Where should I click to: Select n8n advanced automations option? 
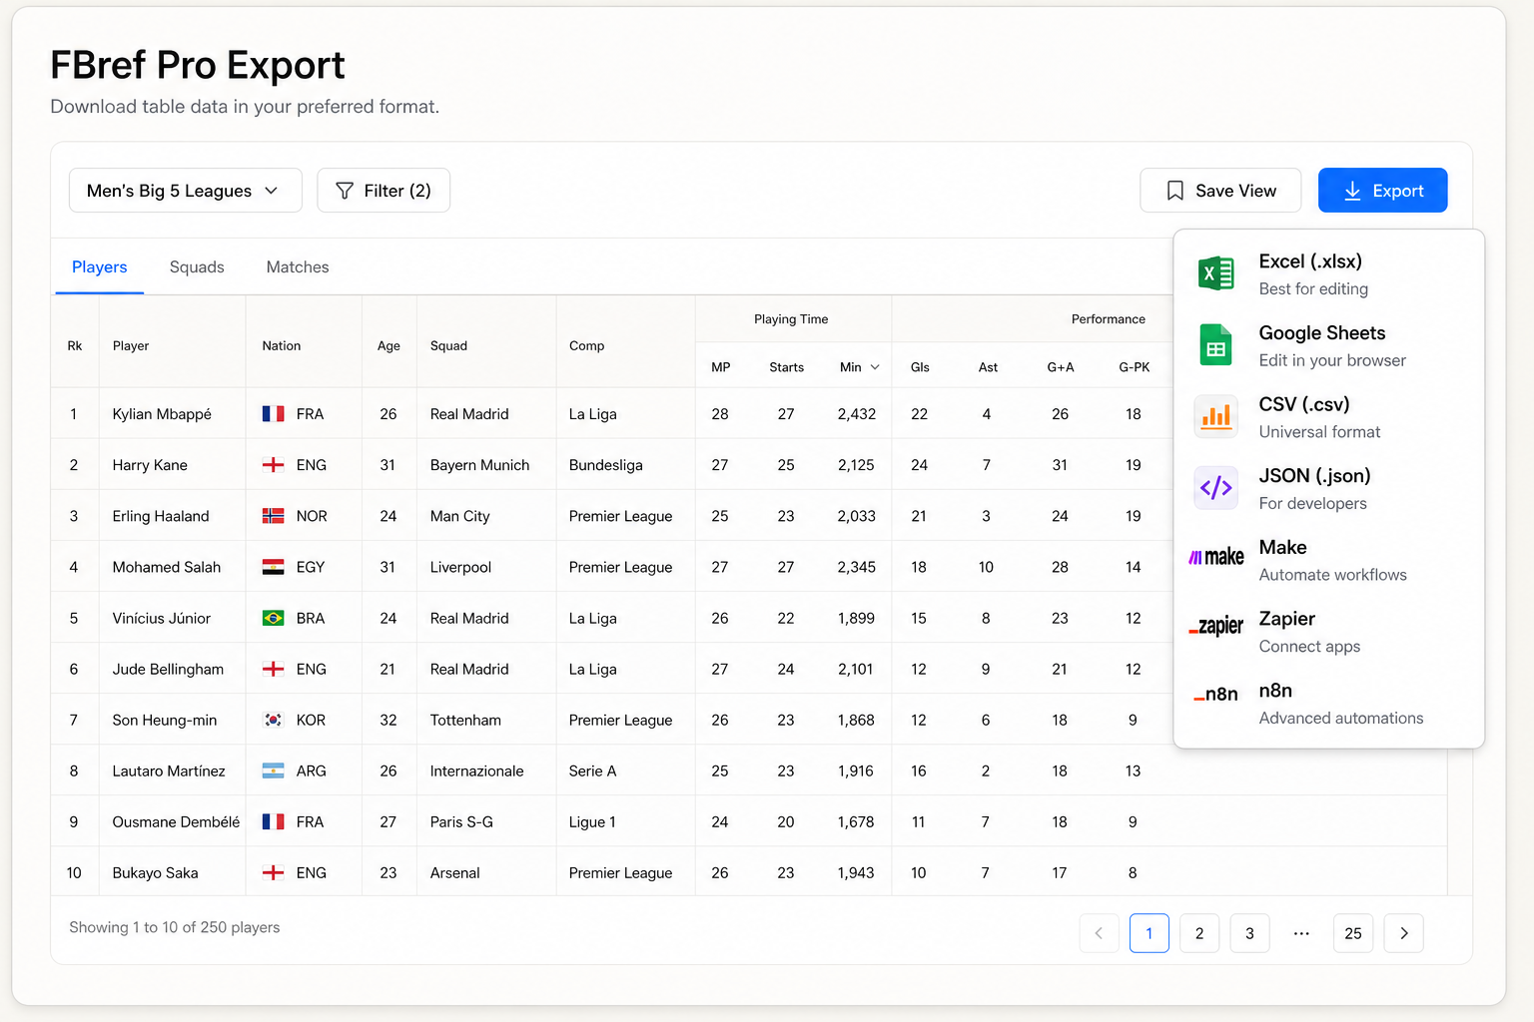tap(1328, 703)
